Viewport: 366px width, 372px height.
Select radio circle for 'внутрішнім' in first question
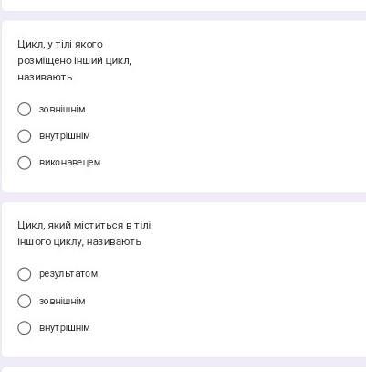coord(25,136)
